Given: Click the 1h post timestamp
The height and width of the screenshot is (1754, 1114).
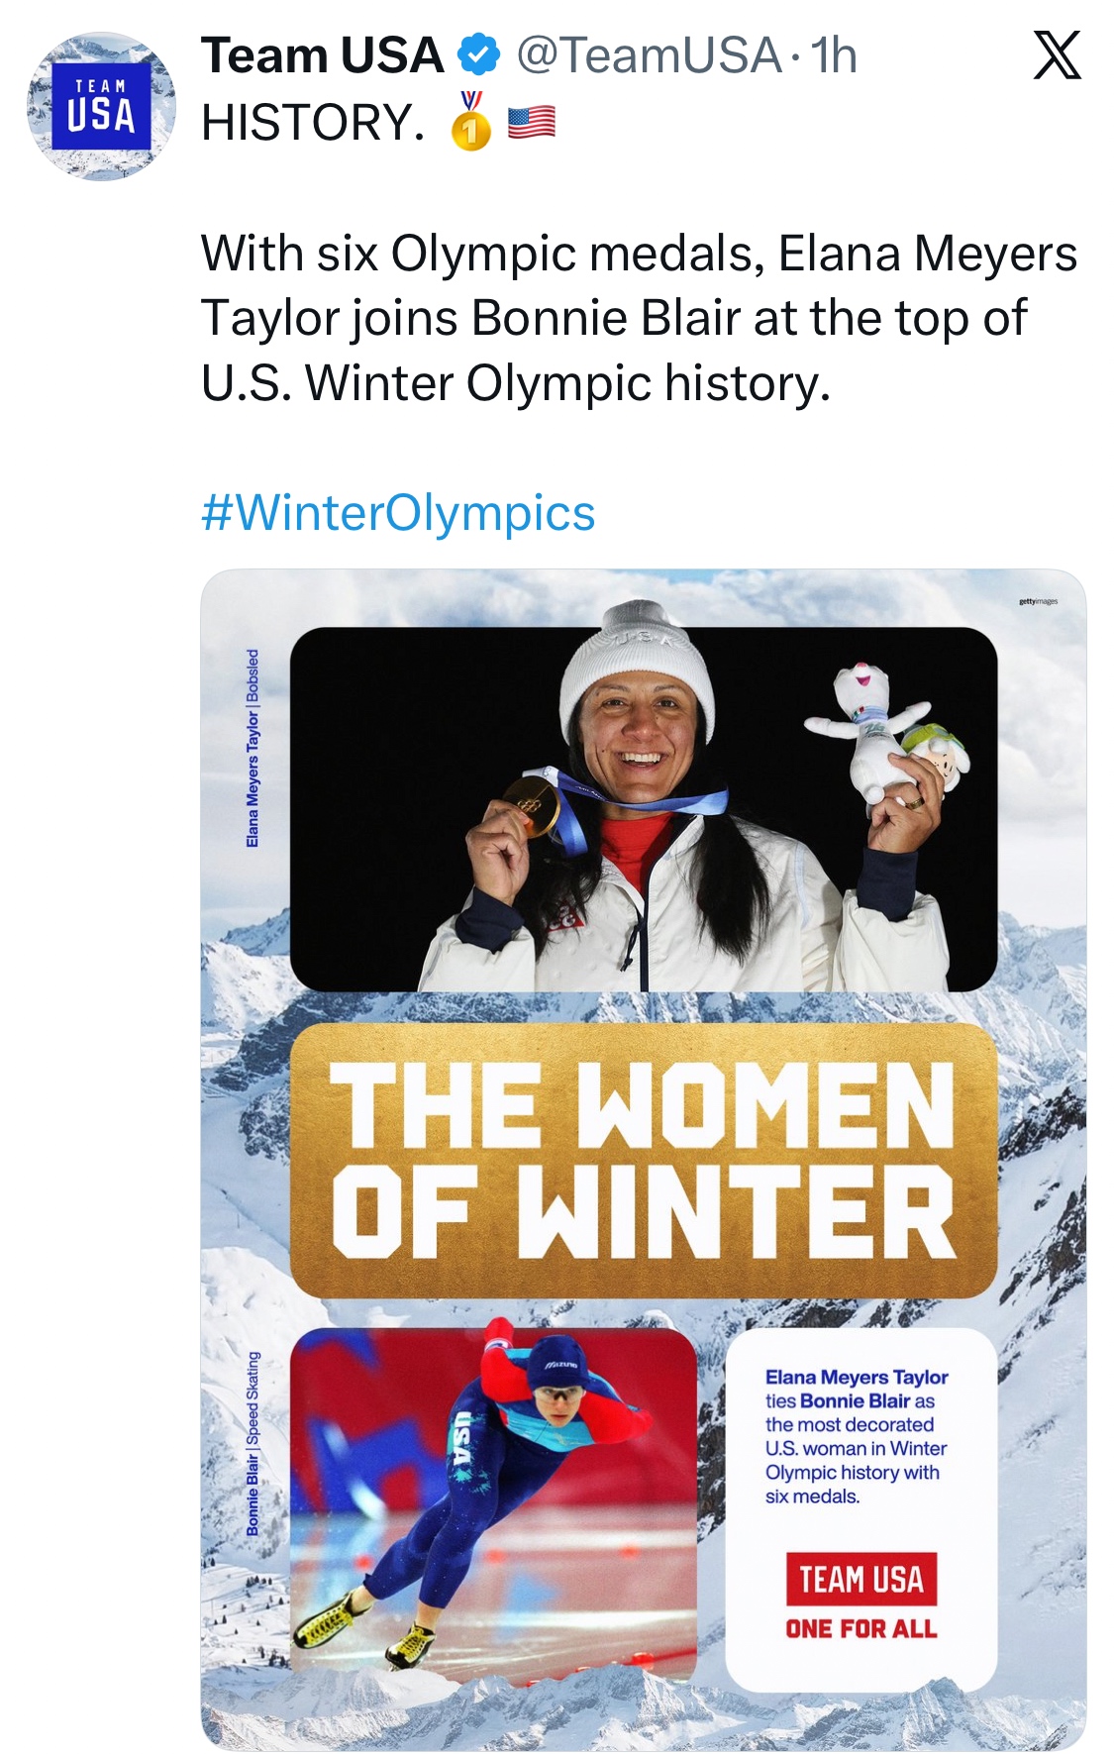Looking at the screenshot, I should coord(834,55).
